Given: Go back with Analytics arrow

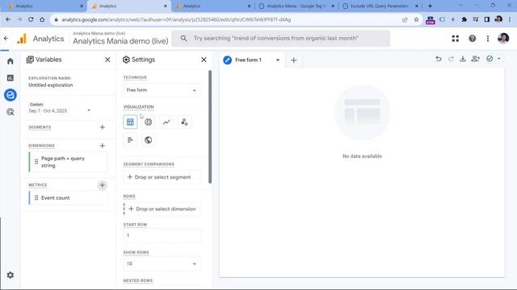Looking at the screenshot, I should click(x=6, y=39).
